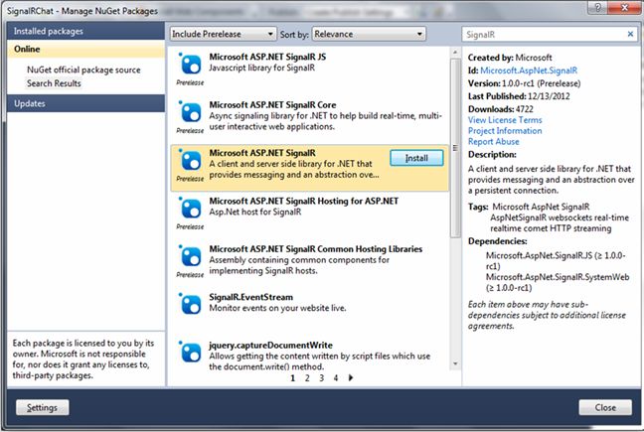Viewport: 644px width, 432px height.
Task: Focus the SignalR search input field
Action: coord(544,35)
